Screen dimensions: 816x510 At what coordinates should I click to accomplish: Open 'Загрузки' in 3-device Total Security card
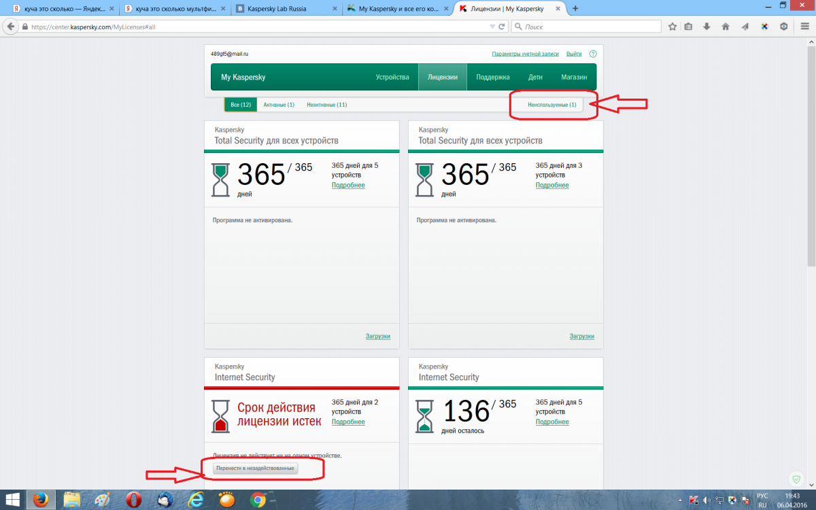click(x=582, y=336)
